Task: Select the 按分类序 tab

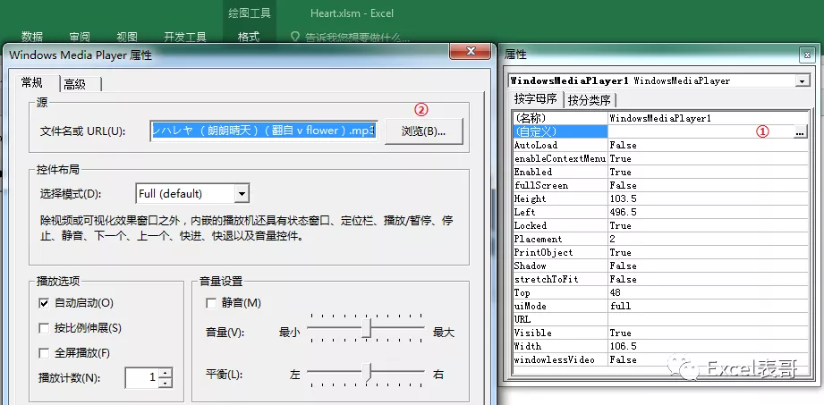Action: tap(589, 100)
